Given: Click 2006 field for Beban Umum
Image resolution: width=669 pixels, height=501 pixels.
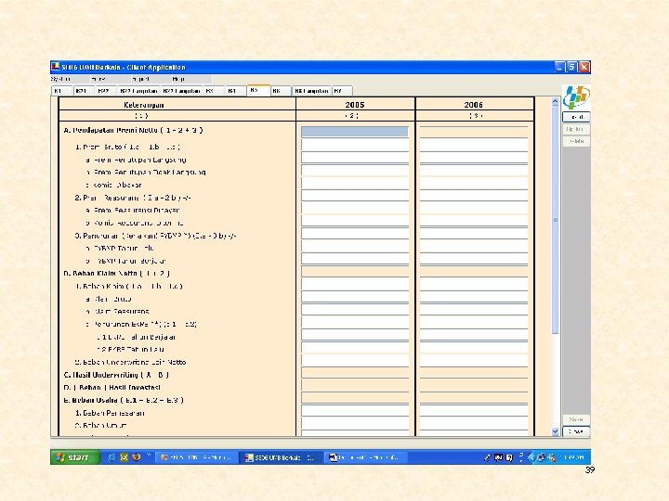Looking at the screenshot, I should [474, 423].
